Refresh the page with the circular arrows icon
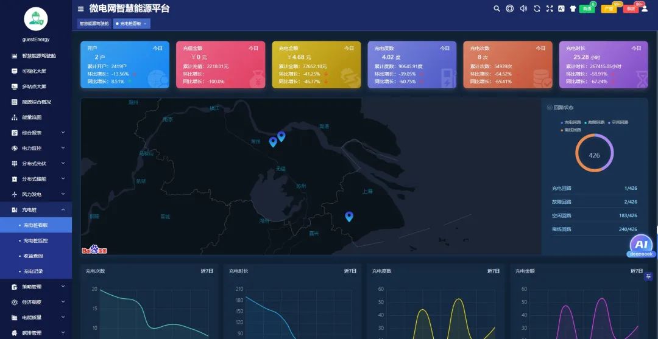 (537, 9)
